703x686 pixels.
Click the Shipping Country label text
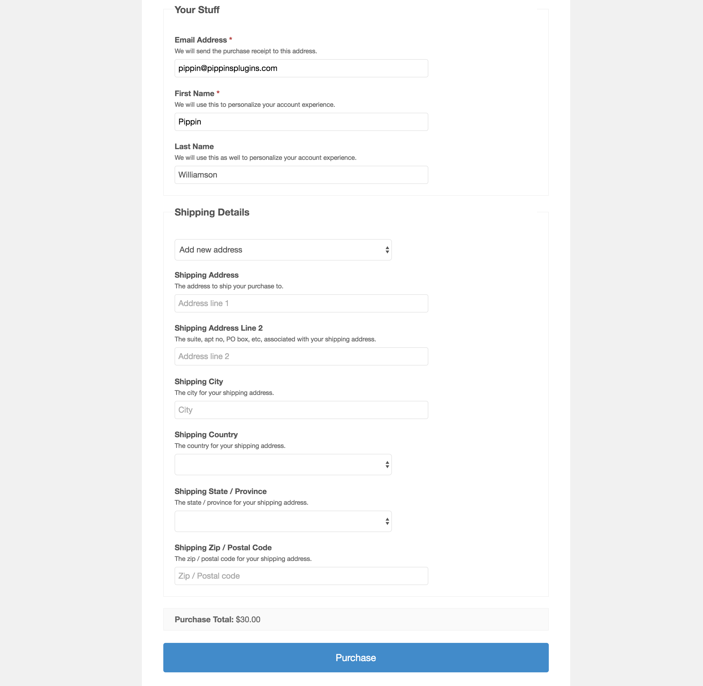(206, 435)
